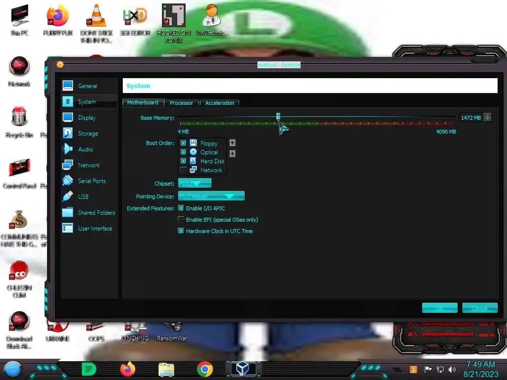Open File Explorer from the taskbar
Screen dimensions: 507x380
click(166, 369)
